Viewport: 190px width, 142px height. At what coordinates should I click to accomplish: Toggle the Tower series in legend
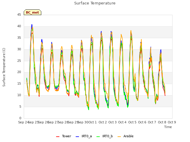tap(64, 136)
